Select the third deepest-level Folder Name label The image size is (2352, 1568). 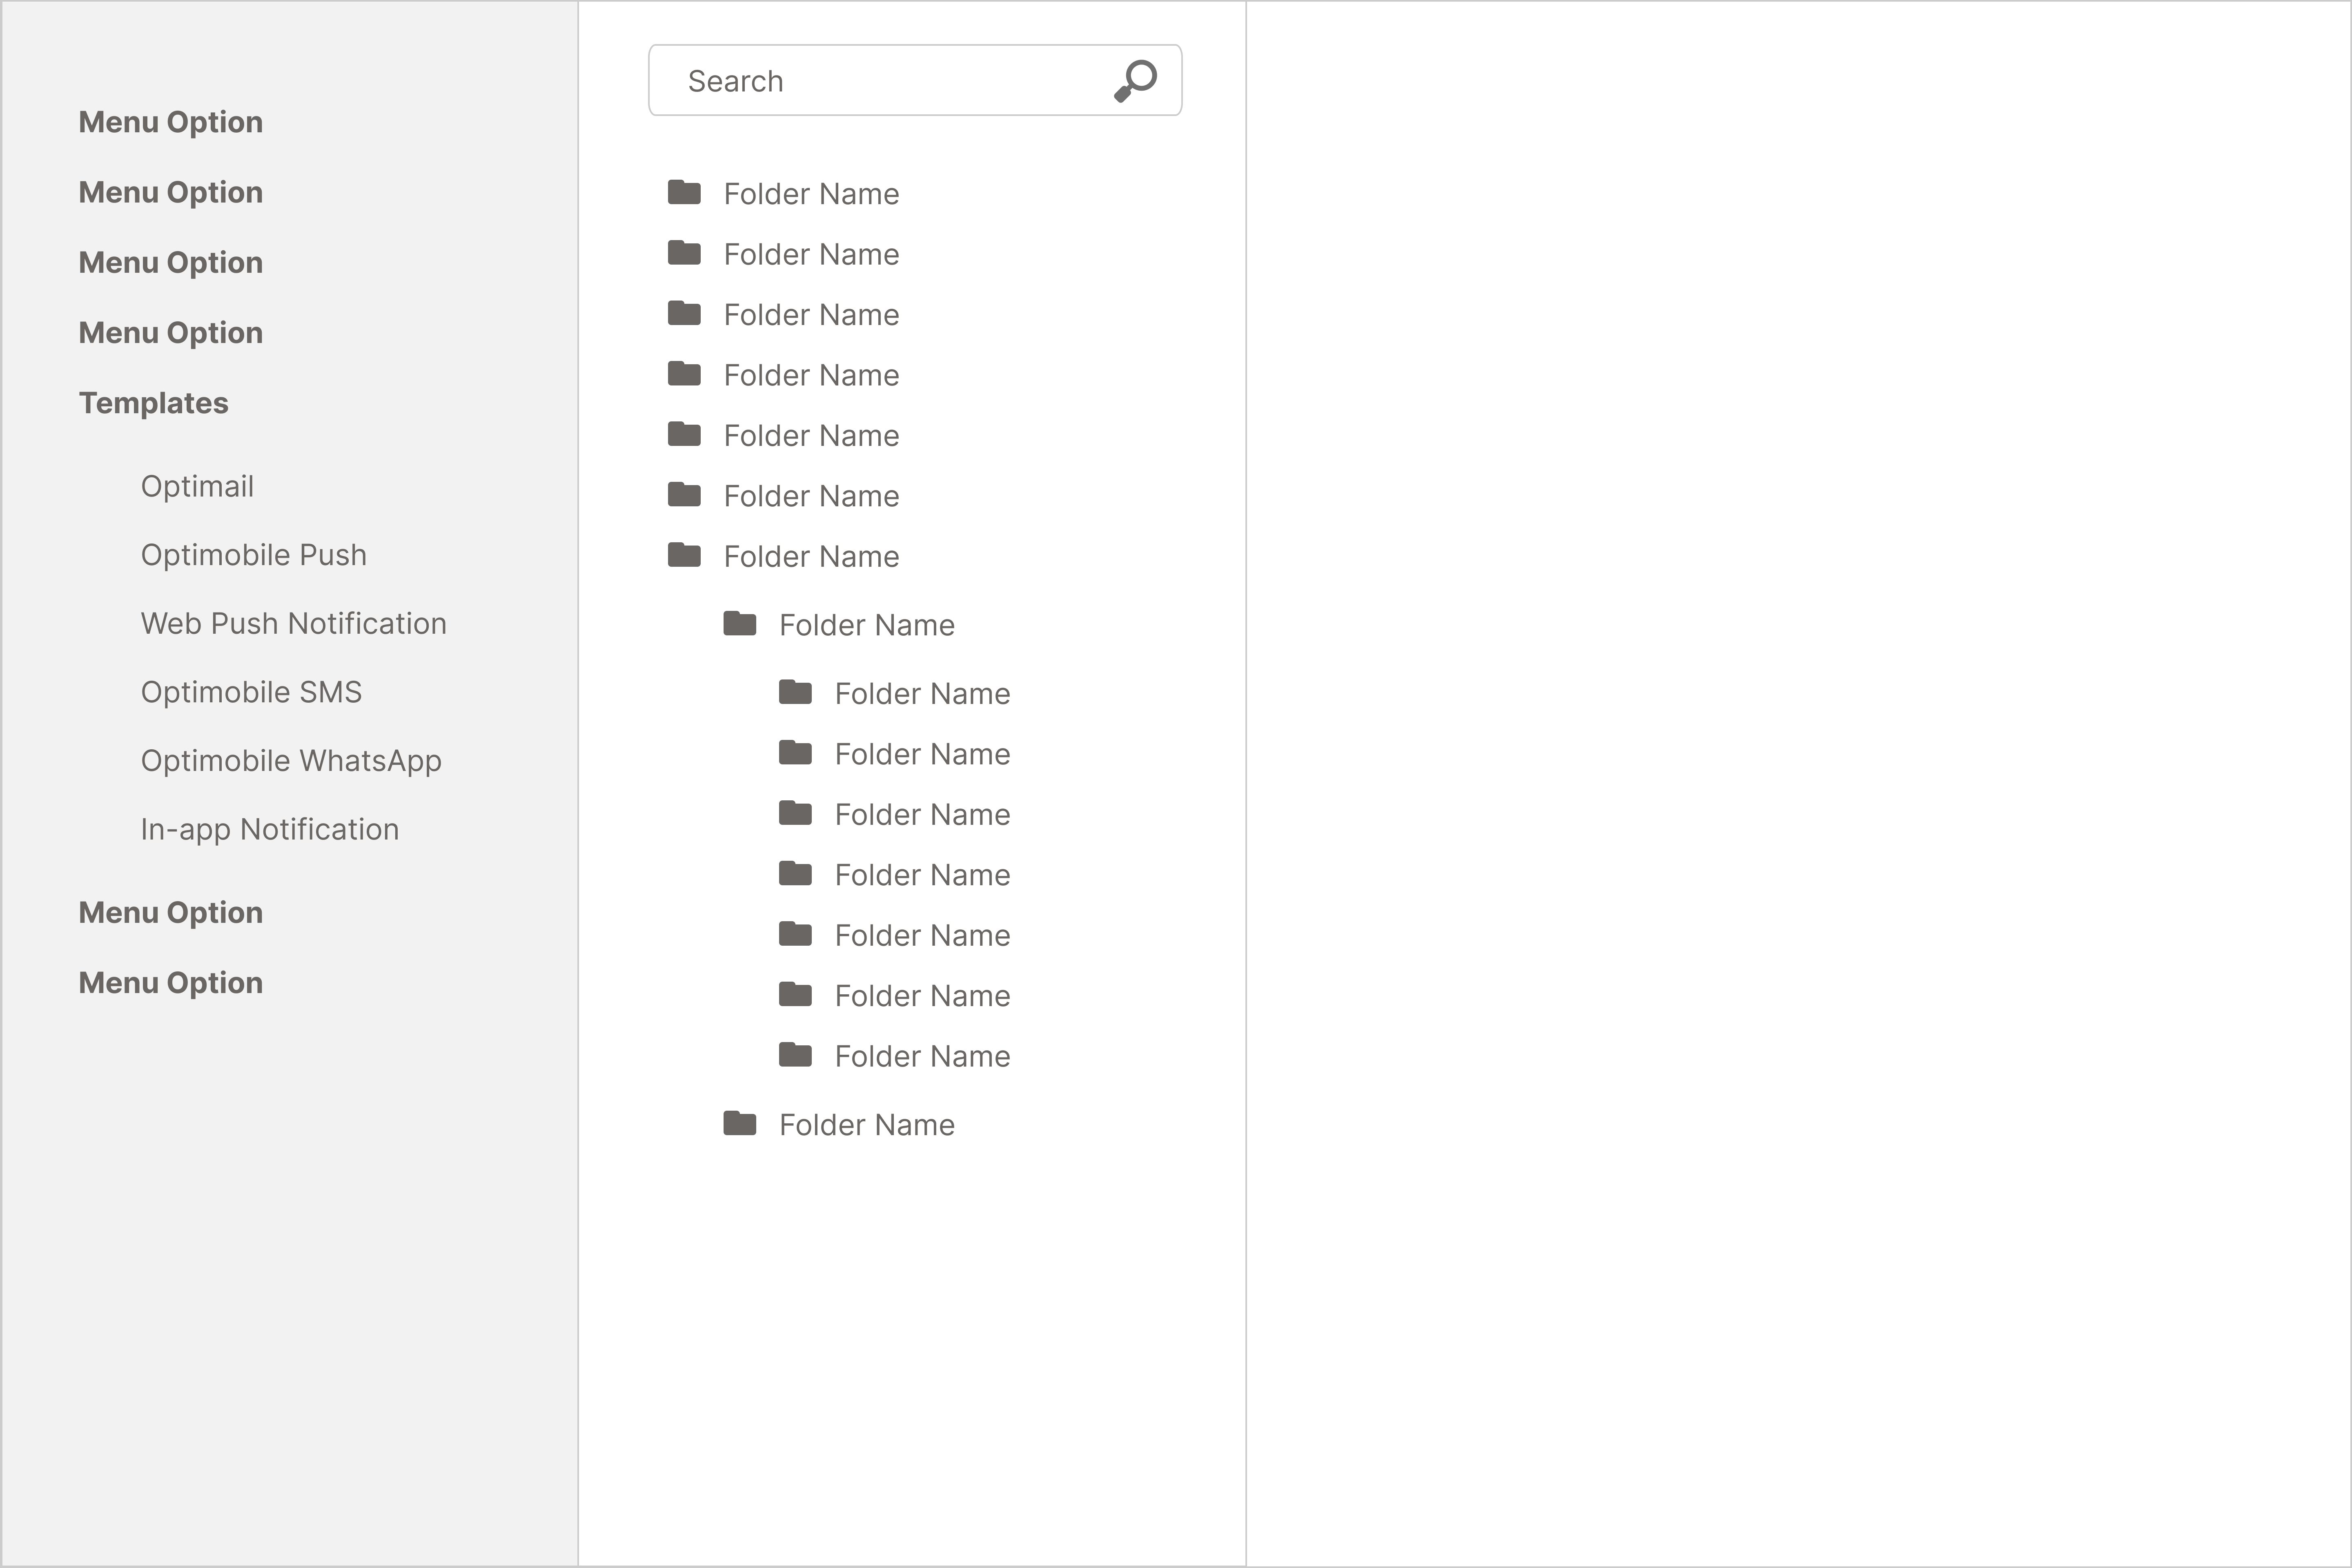point(922,814)
